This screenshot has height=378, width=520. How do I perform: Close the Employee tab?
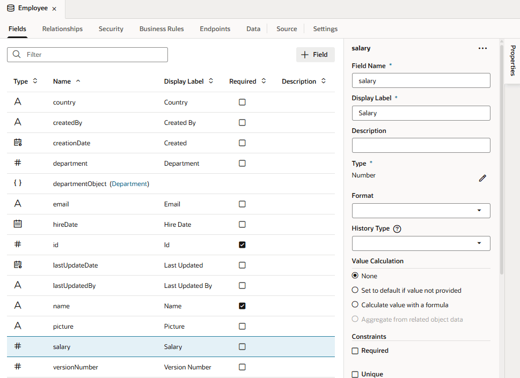click(54, 9)
